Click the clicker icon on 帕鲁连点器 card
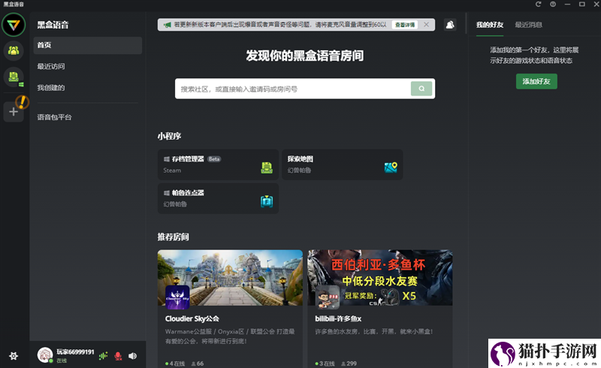Screen dimensions: 601x368 coord(267,201)
